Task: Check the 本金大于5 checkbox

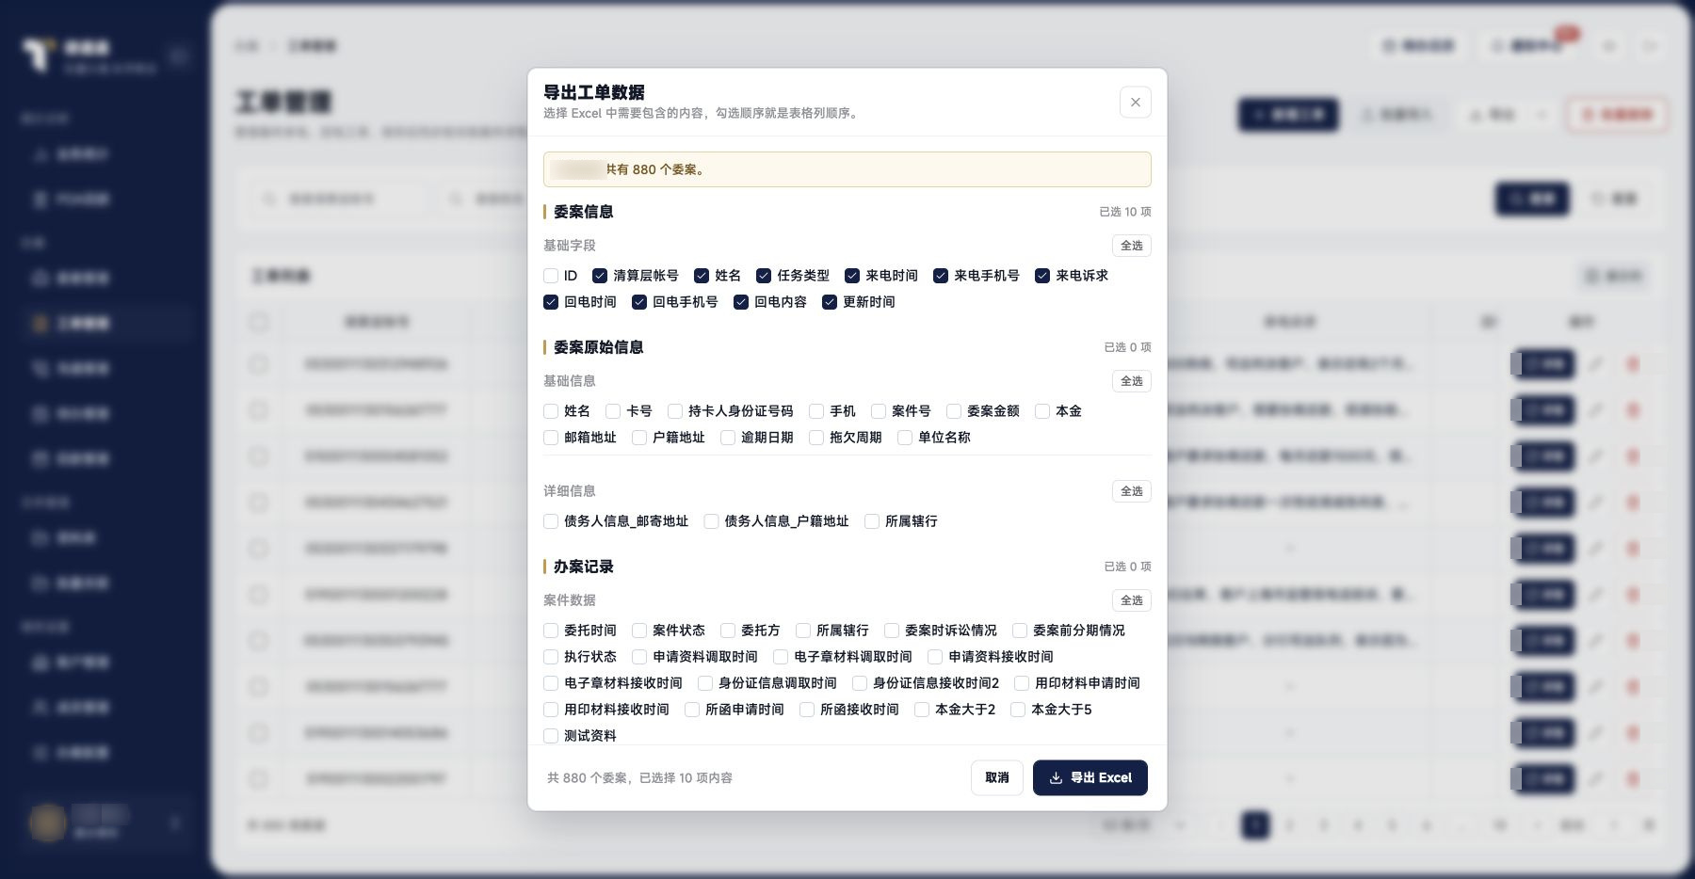Action: click(1018, 710)
